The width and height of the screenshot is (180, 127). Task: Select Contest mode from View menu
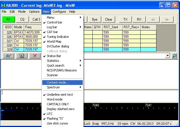coord(58,82)
